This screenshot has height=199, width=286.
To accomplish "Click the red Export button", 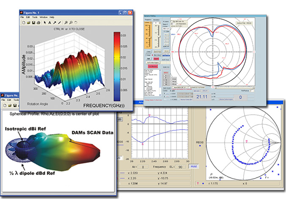I will coord(156,58).
